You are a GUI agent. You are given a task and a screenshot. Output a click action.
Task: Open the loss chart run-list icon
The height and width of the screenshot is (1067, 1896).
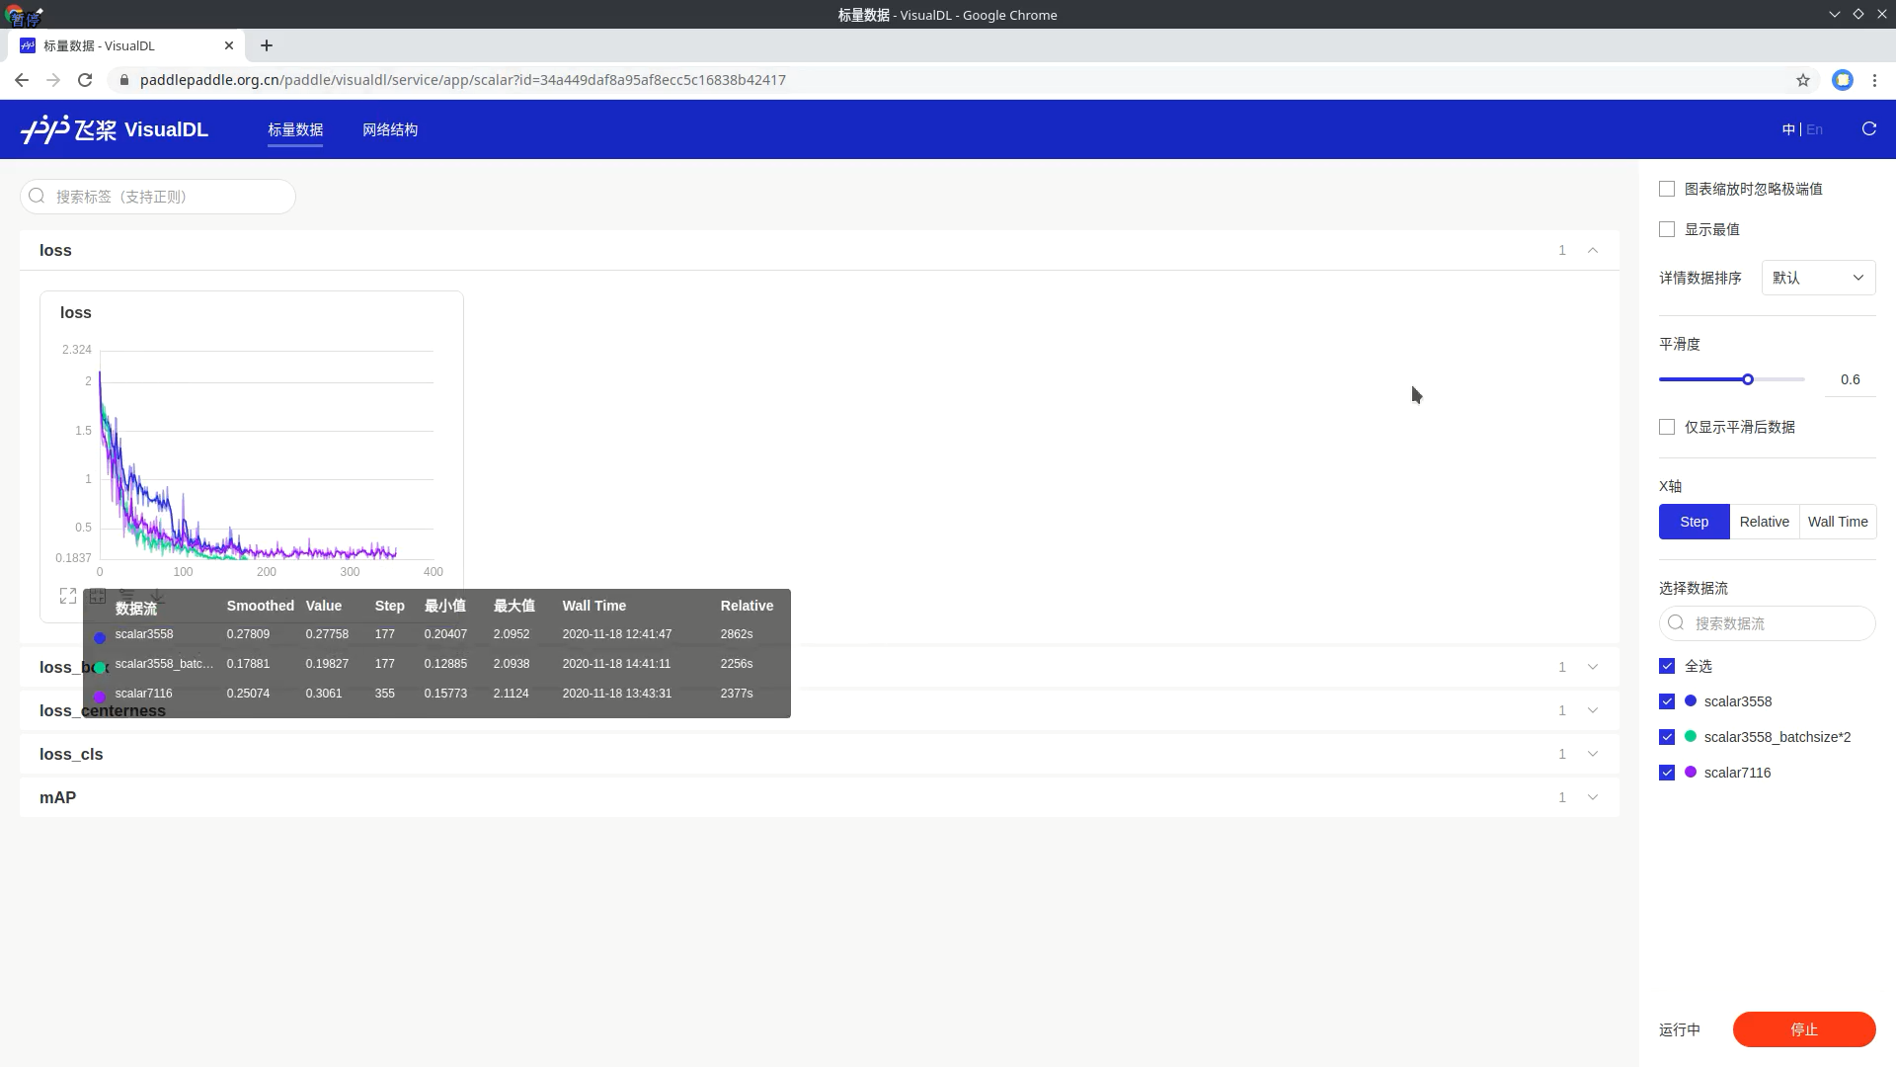click(x=126, y=595)
